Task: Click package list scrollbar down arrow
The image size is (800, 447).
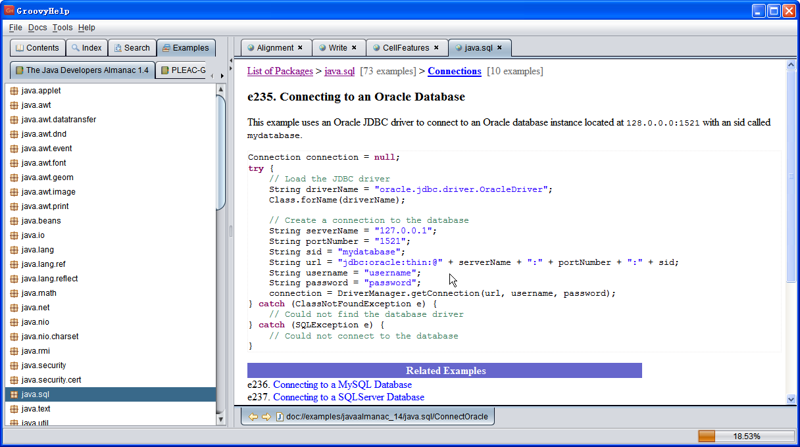Action: pyautogui.click(x=221, y=419)
